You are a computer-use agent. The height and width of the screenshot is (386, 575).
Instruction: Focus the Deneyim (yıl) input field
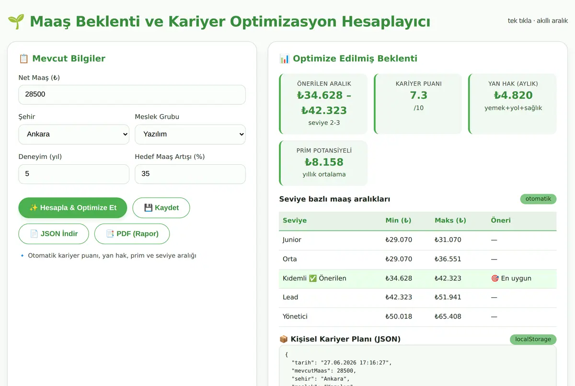[x=74, y=174]
